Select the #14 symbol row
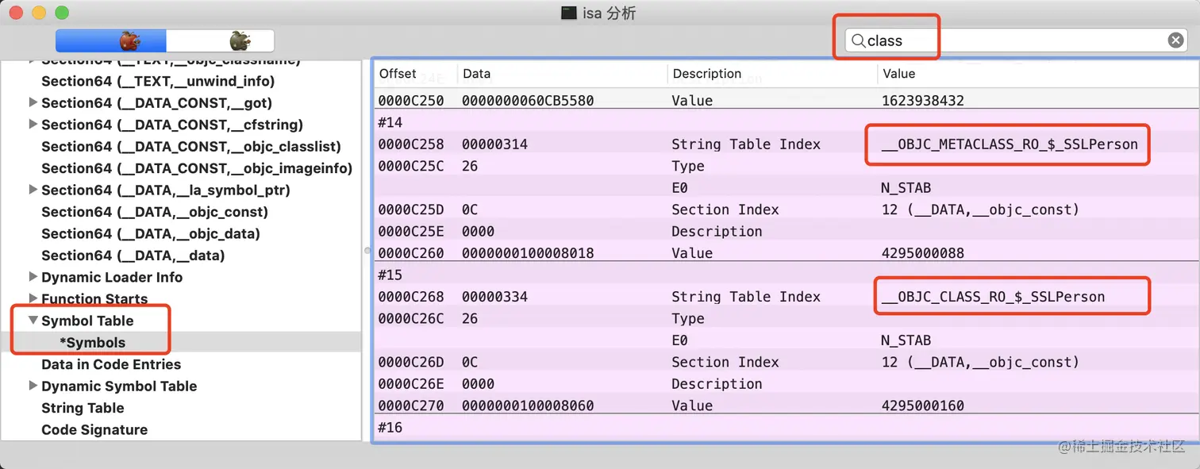Screen dimensions: 1200x469 click(x=786, y=122)
